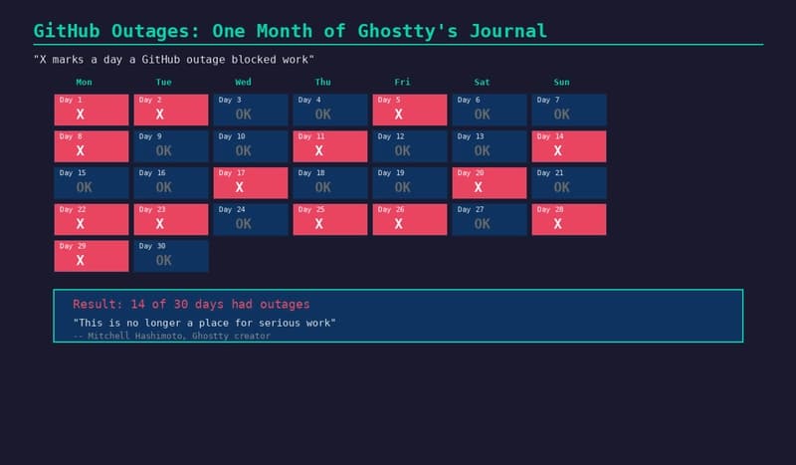This screenshot has height=465, width=796.
Task: Click the Fri column header
Action: click(x=402, y=82)
